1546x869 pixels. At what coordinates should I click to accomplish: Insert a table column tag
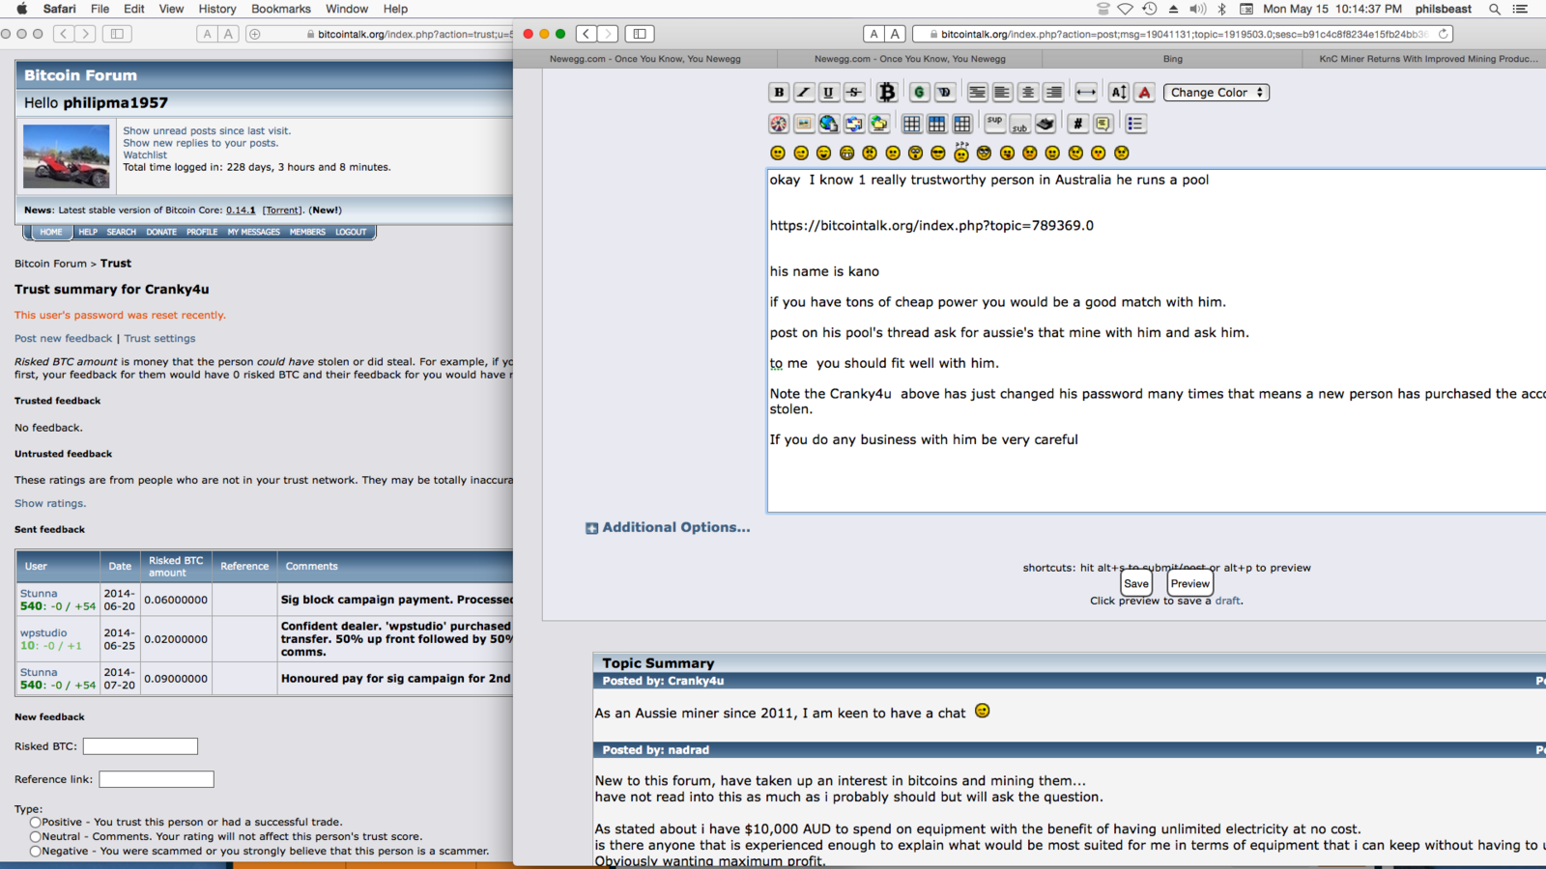[962, 124]
